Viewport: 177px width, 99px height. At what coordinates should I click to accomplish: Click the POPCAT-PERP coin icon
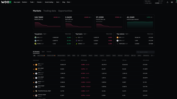point(36,96)
